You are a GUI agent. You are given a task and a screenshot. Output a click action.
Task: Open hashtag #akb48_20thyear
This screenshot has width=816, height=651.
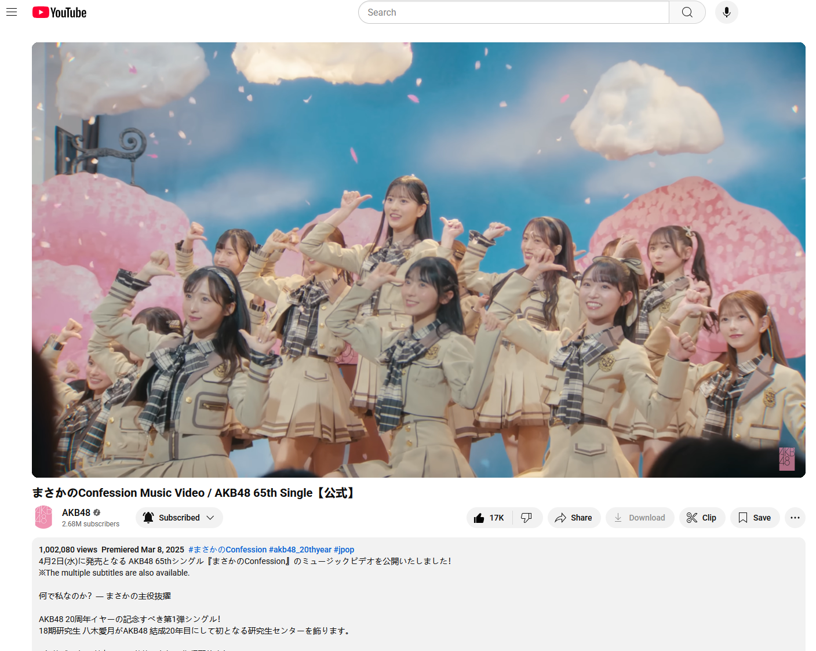coord(300,550)
